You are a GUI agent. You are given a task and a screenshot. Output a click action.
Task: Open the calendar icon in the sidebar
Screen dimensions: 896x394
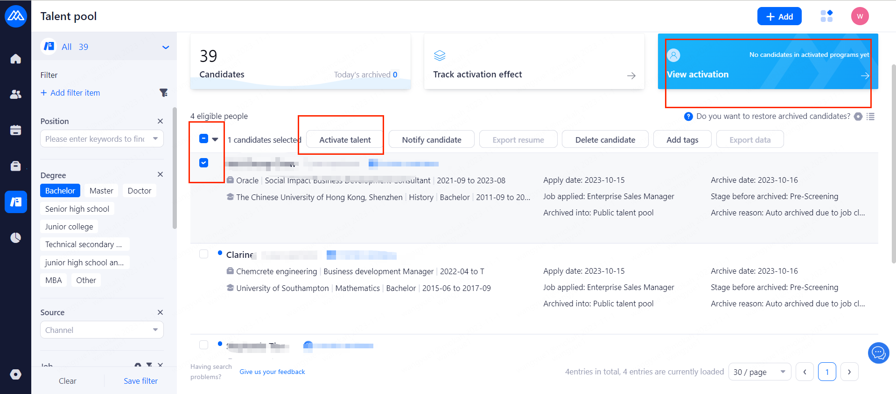16,130
